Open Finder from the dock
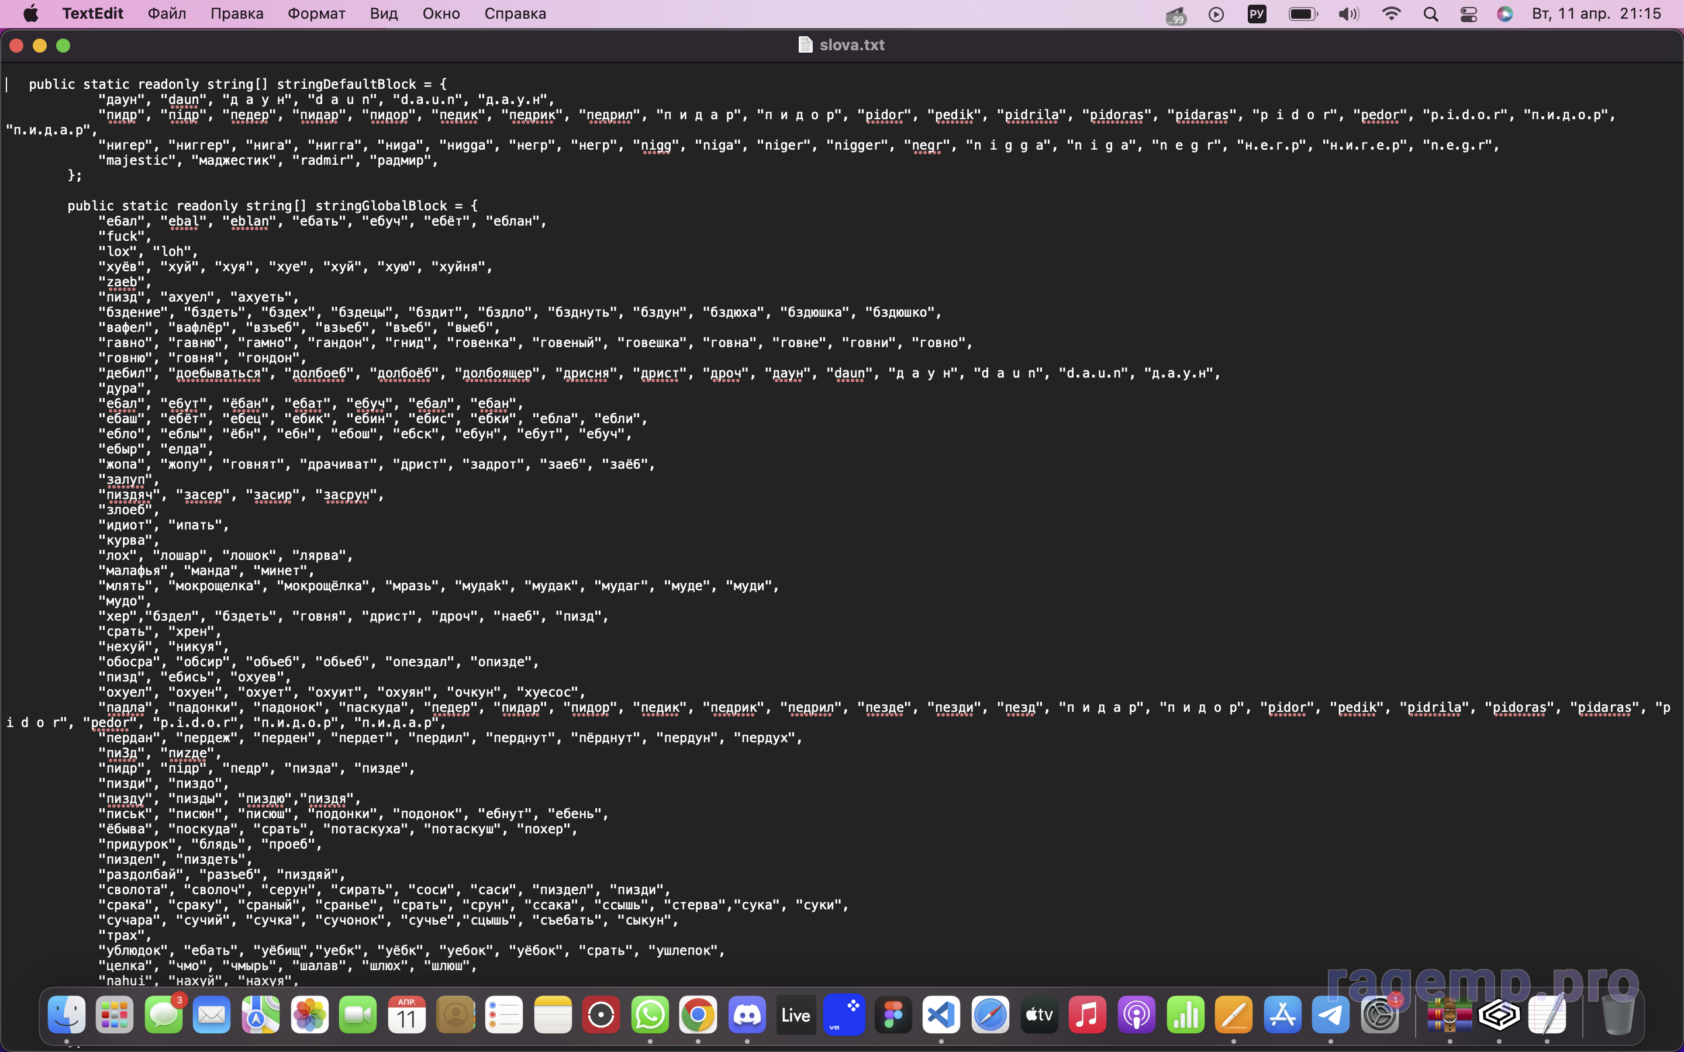Screen dimensions: 1684x1052 coord(66,1015)
